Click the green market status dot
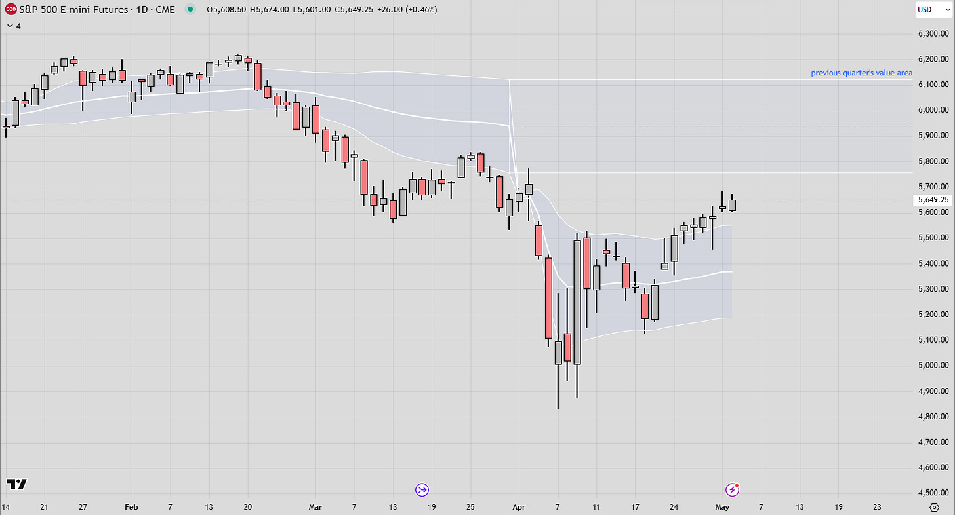955x515 pixels. pos(190,9)
